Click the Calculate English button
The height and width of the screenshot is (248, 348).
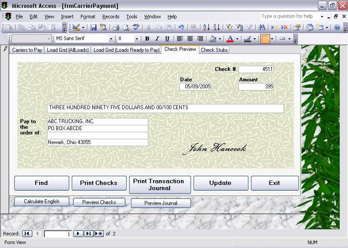point(42,201)
